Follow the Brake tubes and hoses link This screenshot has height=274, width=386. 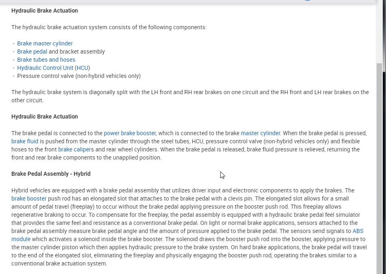tap(46, 60)
